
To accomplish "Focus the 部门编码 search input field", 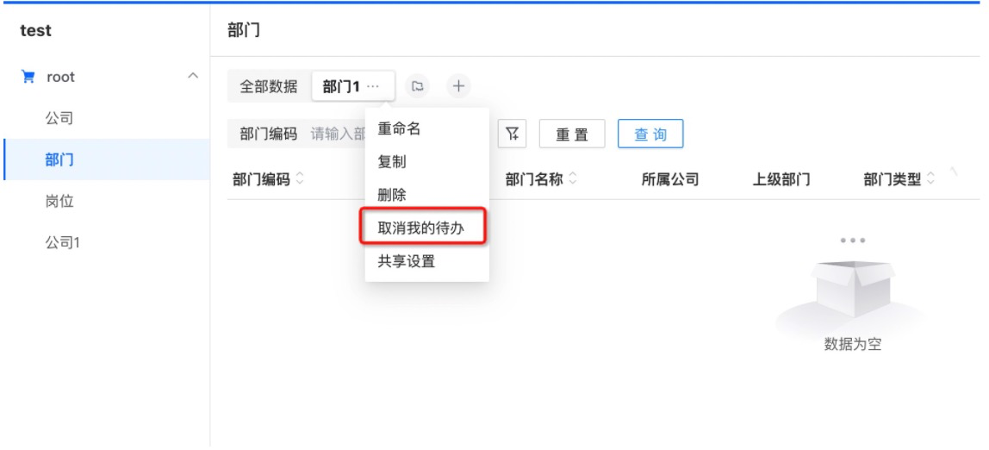I will (x=338, y=134).
